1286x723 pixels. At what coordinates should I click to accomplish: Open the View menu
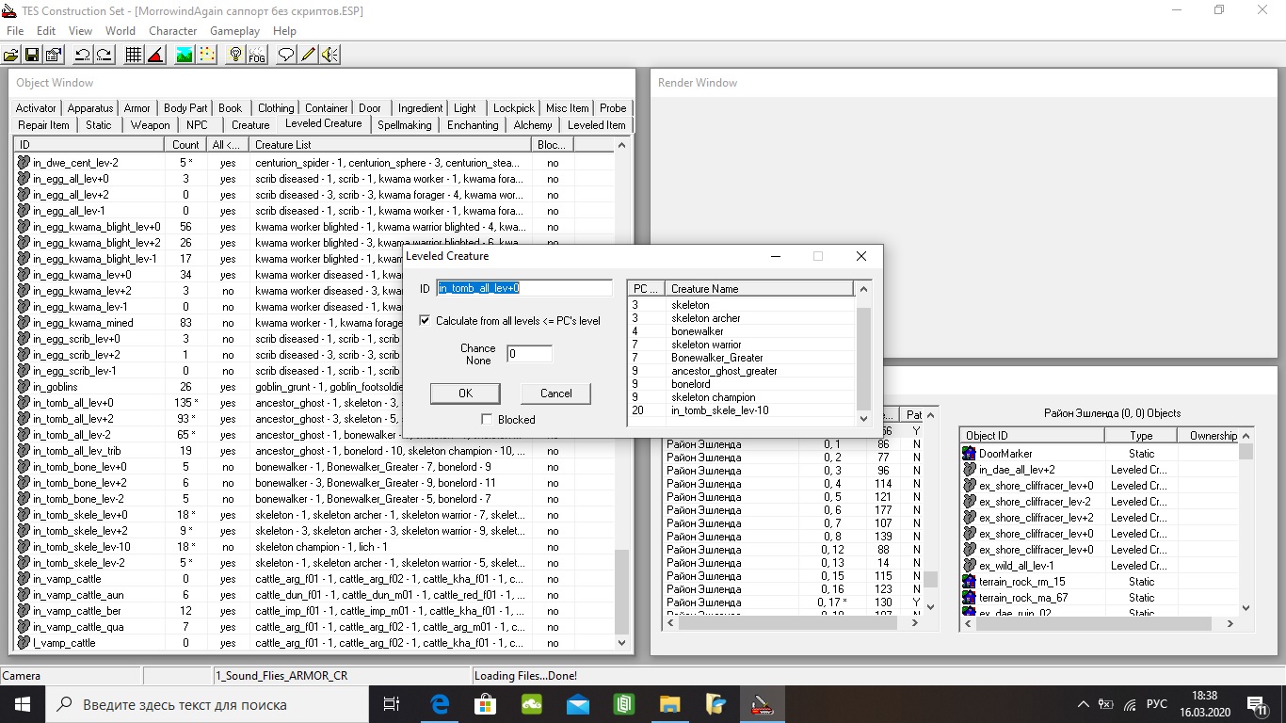(x=81, y=31)
